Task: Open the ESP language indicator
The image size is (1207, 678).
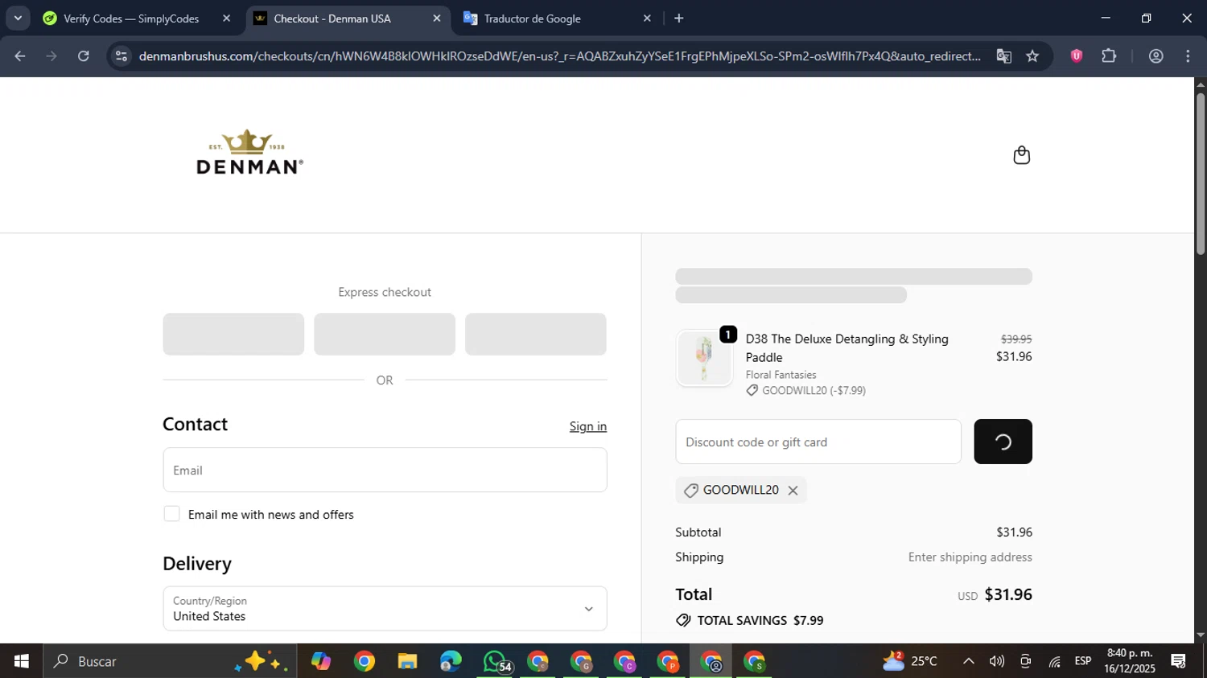Action: pos(1083,661)
